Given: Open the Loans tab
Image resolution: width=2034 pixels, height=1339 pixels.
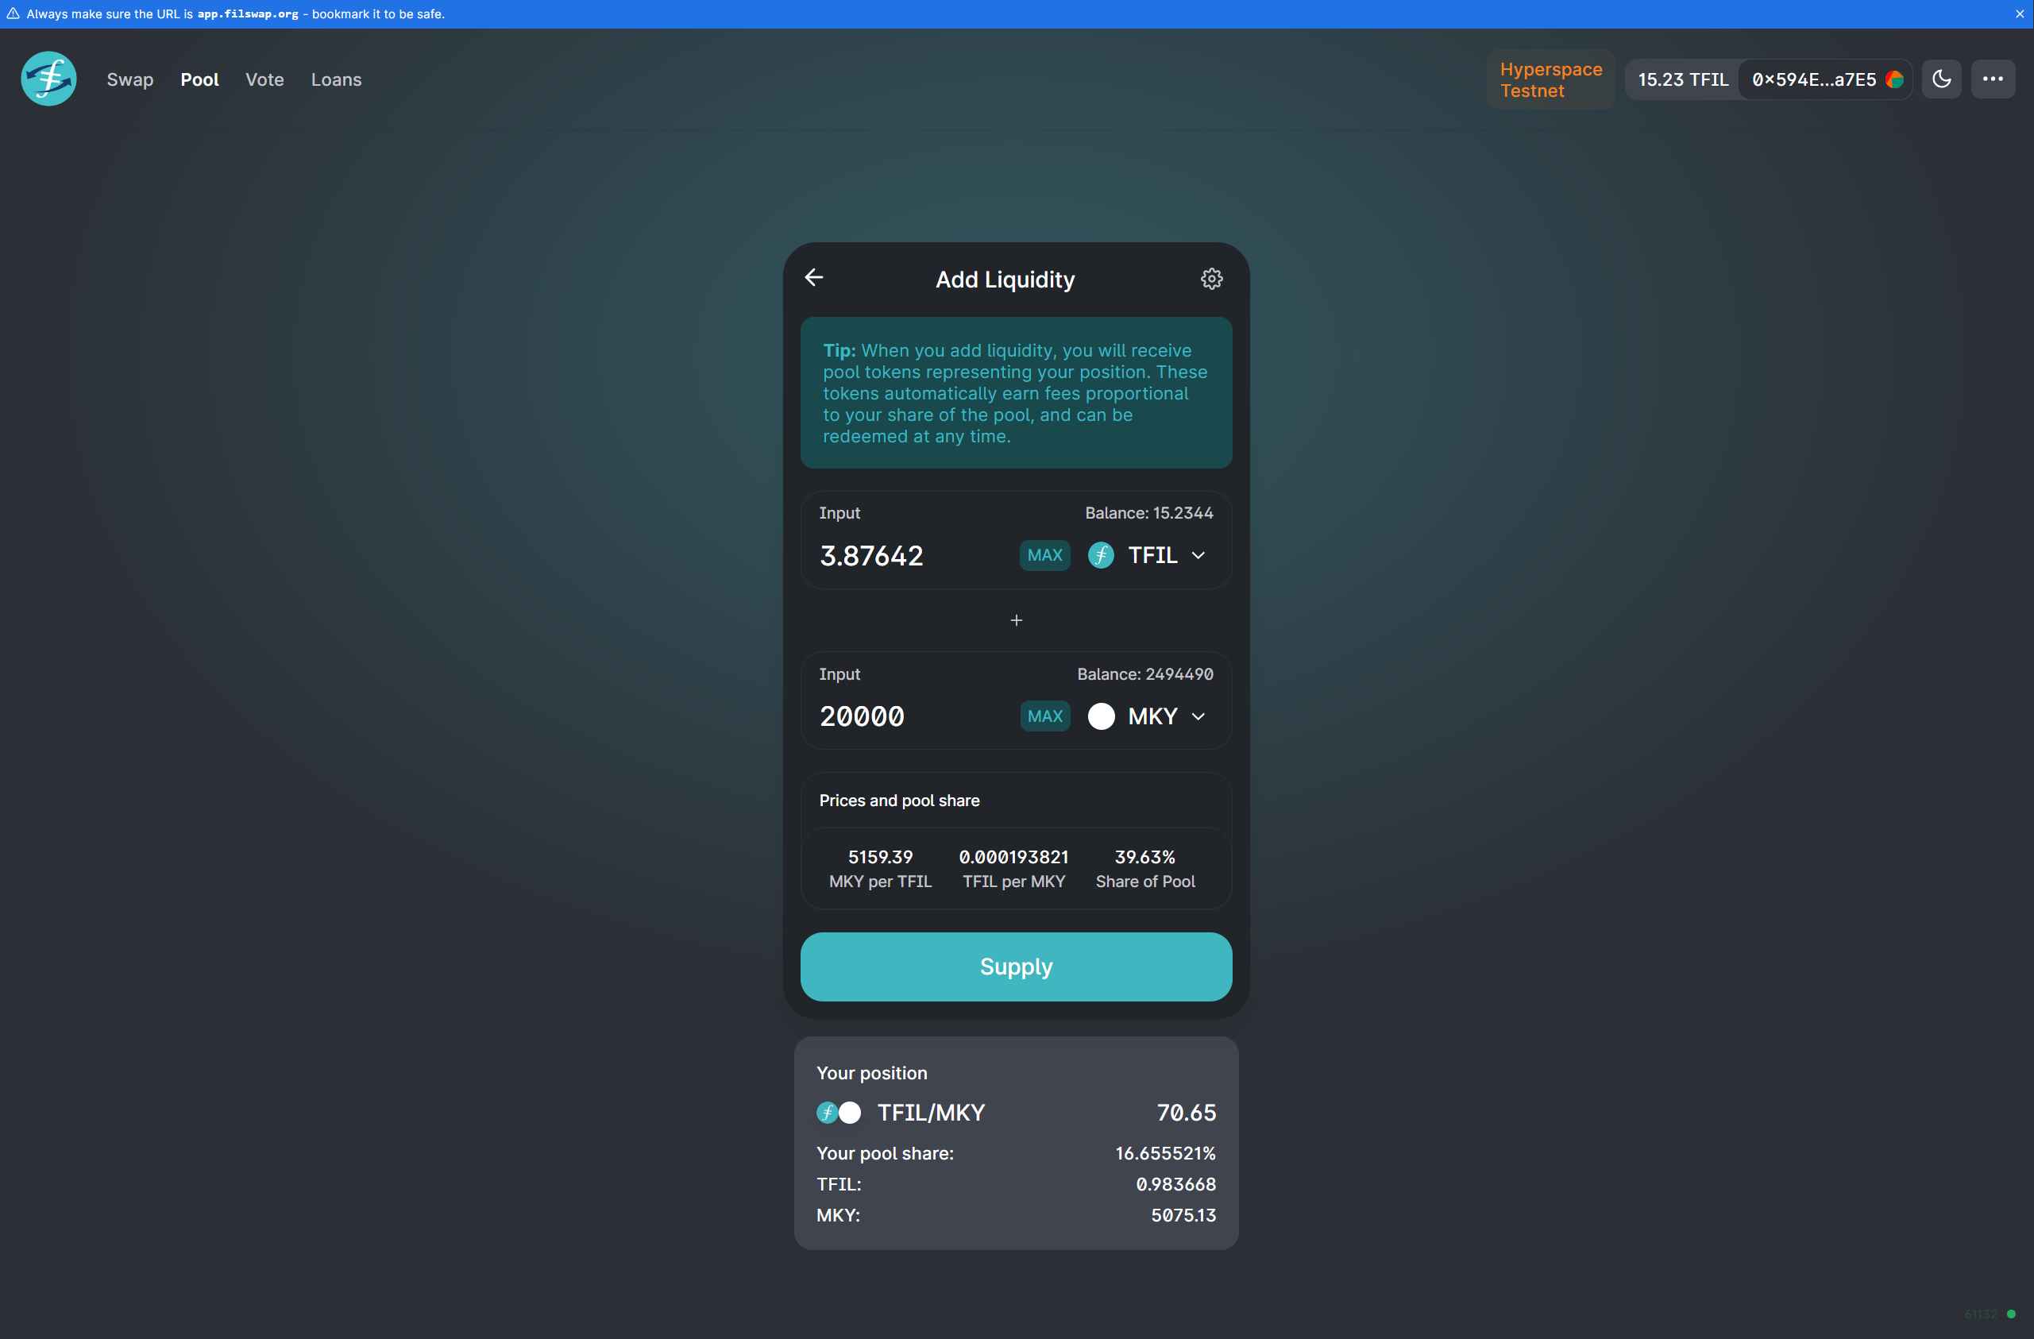Looking at the screenshot, I should (x=336, y=79).
